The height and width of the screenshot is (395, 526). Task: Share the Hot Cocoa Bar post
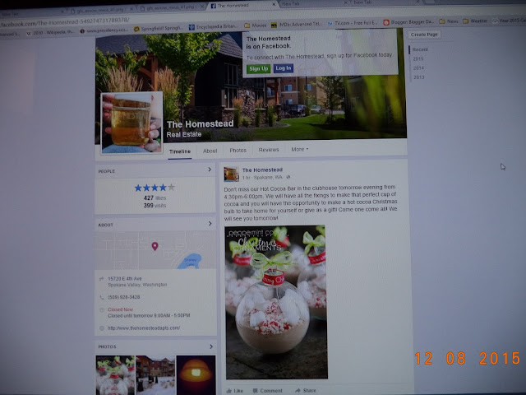click(x=306, y=390)
